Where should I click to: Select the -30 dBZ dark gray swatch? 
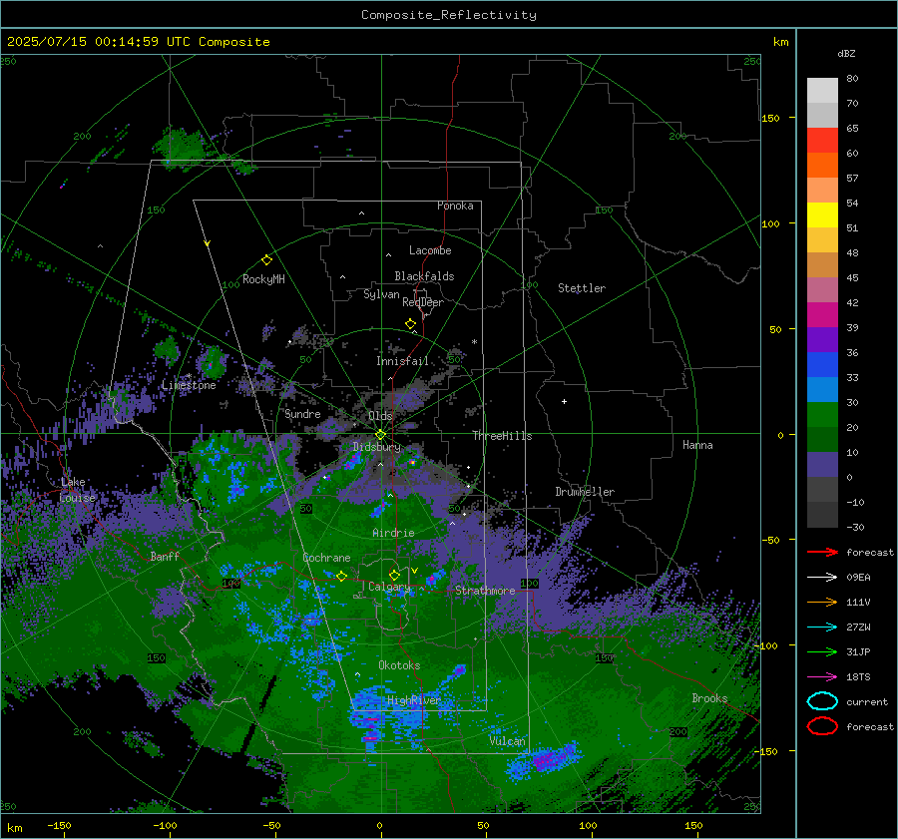pyautogui.click(x=822, y=514)
